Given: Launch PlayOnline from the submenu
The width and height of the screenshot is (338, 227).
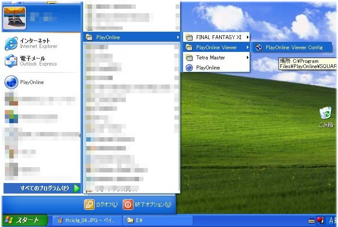Looking at the screenshot, I should pyautogui.click(x=217, y=68).
